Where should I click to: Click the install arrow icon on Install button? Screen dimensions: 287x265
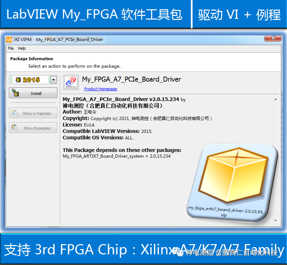(x=15, y=93)
